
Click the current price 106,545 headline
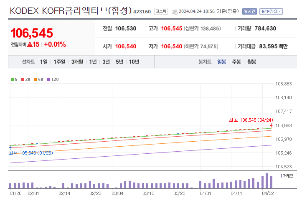coord(32,33)
